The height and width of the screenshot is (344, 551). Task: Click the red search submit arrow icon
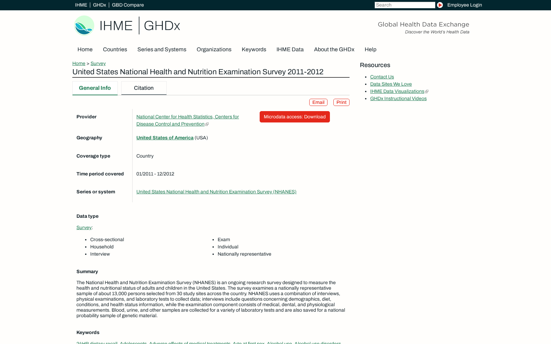[440, 5]
